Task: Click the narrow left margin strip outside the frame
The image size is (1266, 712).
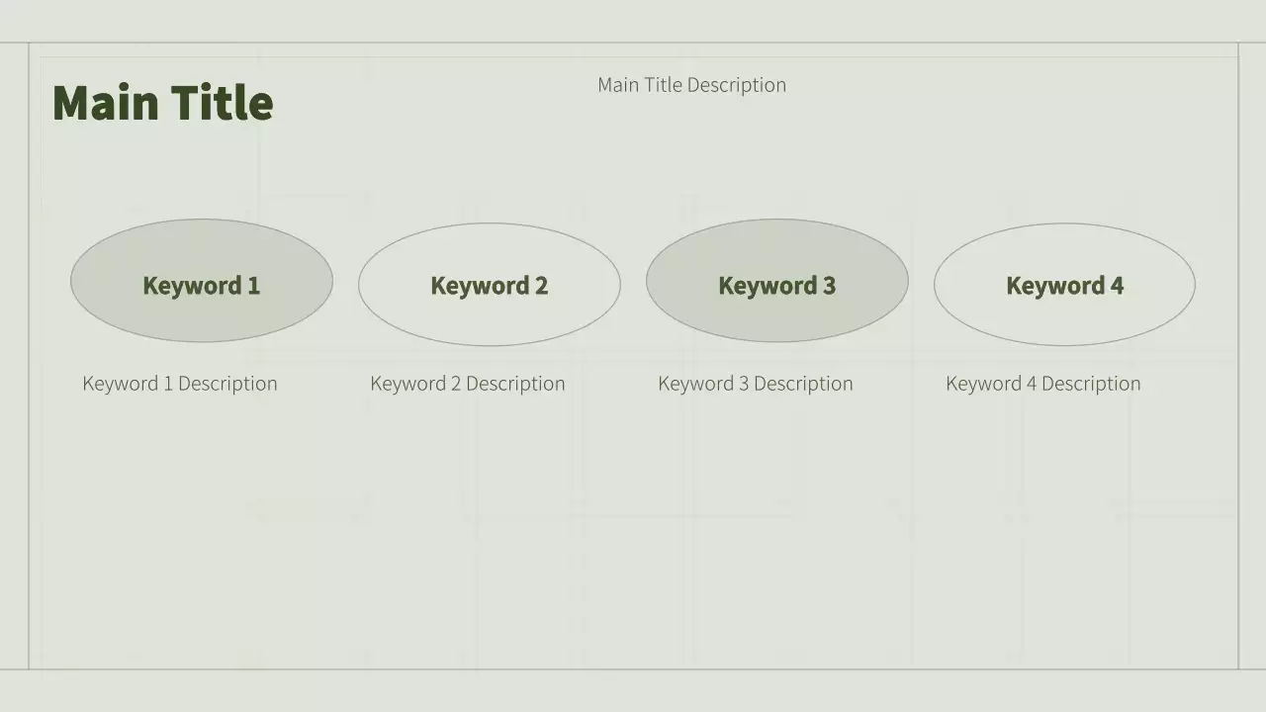Action: (x=14, y=356)
